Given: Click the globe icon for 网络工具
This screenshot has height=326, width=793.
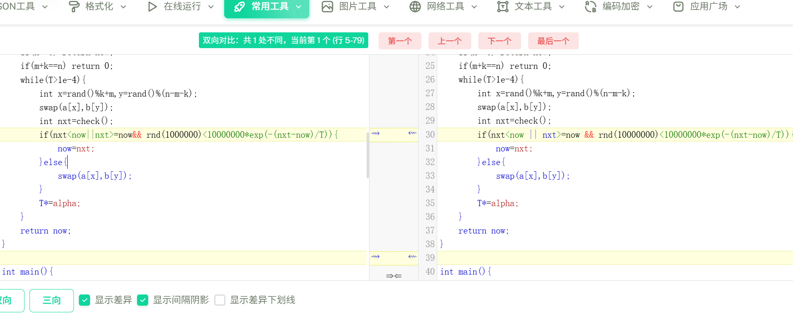Looking at the screenshot, I should (x=415, y=7).
